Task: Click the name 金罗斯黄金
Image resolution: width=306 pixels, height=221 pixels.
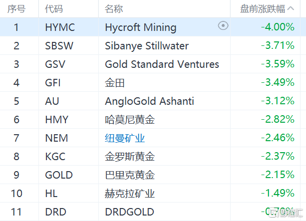Action: click(130, 157)
